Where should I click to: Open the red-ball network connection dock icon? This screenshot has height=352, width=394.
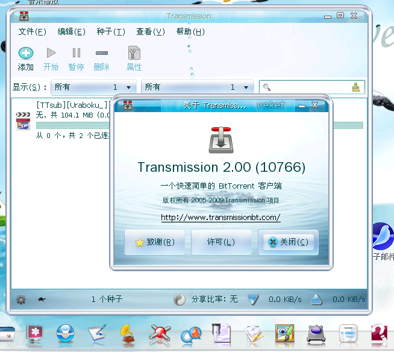click(159, 334)
